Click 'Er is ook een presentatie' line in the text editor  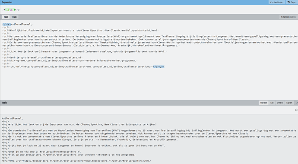pyautogui.click(x=149, y=44)
